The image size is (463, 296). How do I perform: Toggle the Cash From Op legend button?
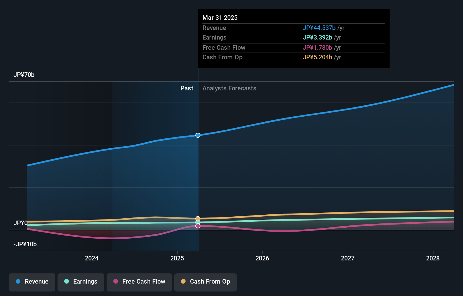pos(206,282)
